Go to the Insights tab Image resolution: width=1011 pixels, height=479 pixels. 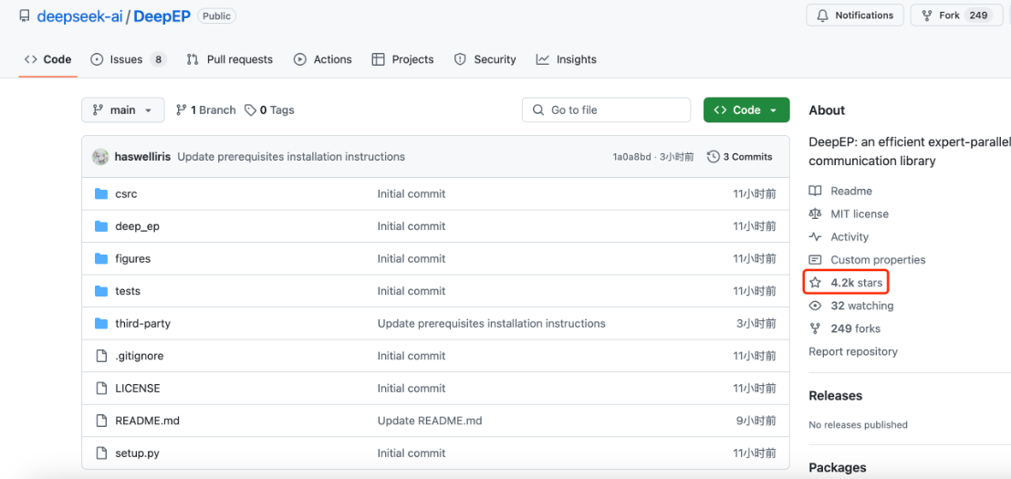point(567,59)
